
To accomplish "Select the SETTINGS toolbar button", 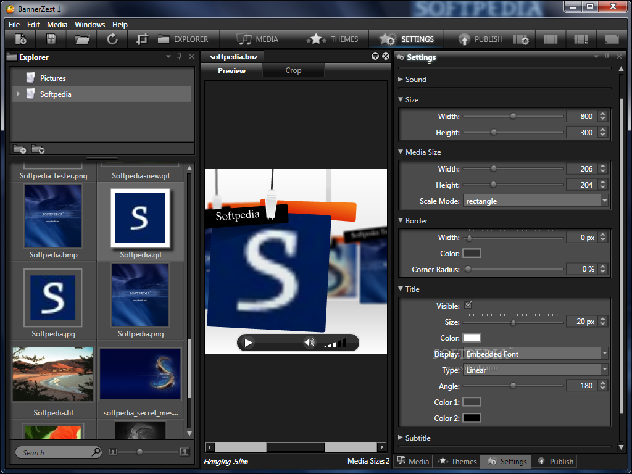I will coord(406,39).
